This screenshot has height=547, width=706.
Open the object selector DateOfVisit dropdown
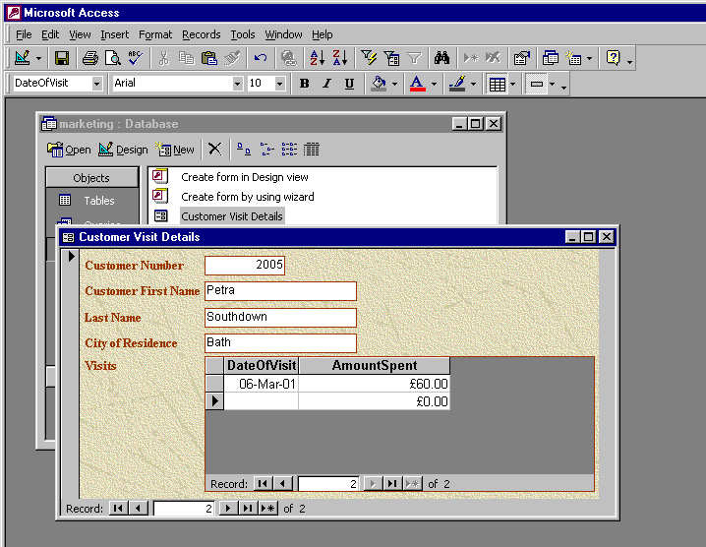tap(96, 84)
